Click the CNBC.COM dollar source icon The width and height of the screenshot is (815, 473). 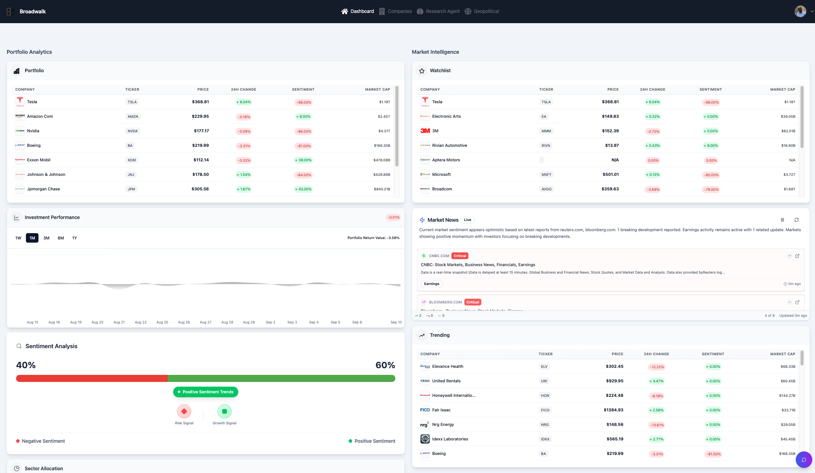(424, 256)
